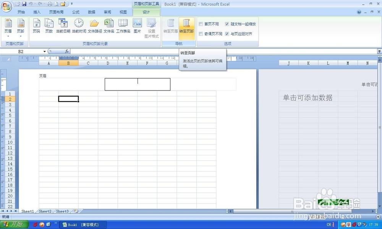Switch to the 公式 ribbon tab
The image size is (382, 229).
coord(76,12)
